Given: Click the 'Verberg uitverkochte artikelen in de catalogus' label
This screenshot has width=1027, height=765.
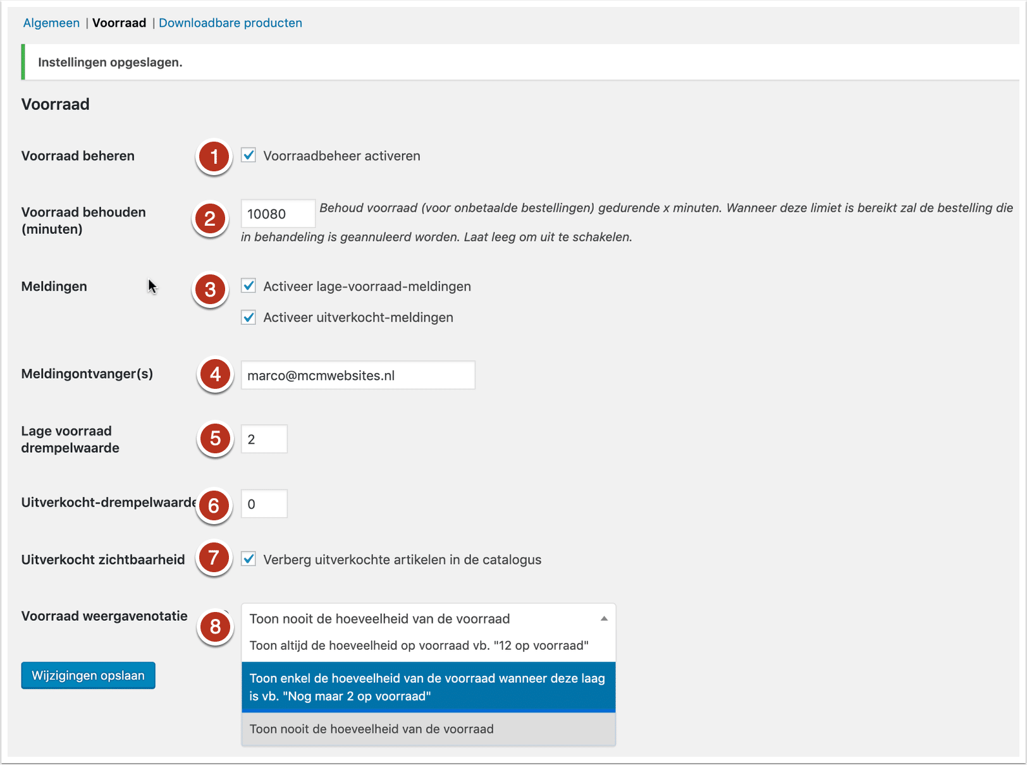Looking at the screenshot, I should click(402, 560).
